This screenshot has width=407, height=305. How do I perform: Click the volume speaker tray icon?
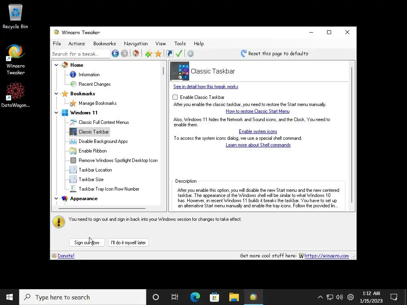click(x=339, y=297)
